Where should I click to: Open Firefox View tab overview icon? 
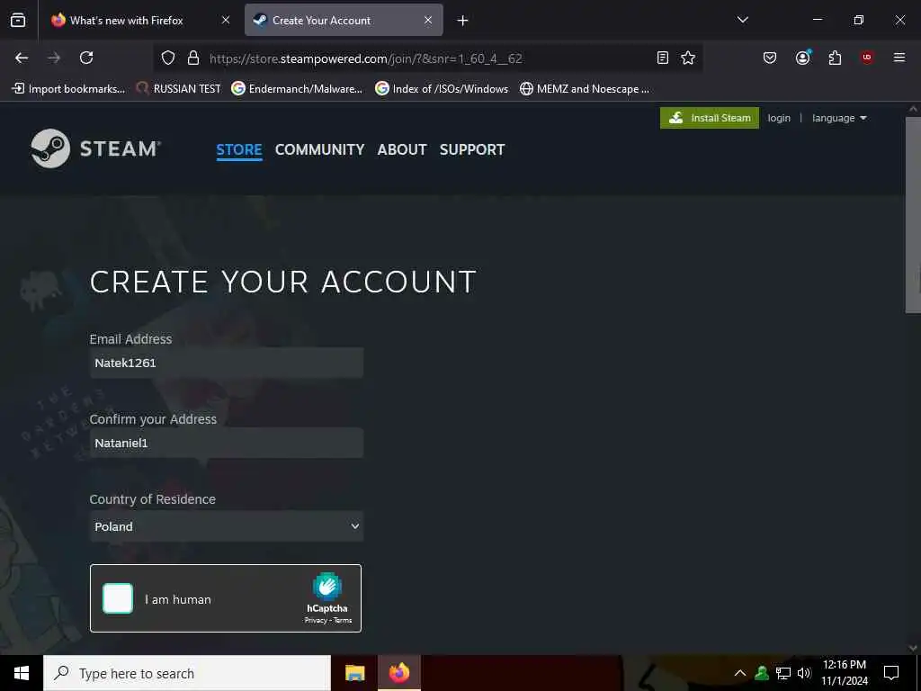[18, 20]
